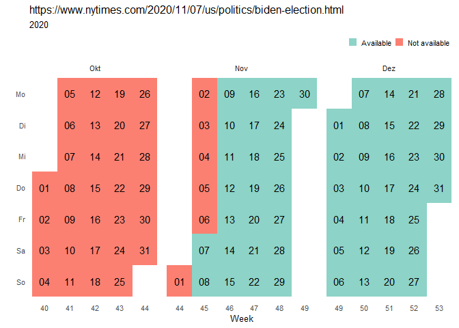Viewport: 459px width, 328px height.
Task: Select the Nov month header
Action: pyautogui.click(x=241, y=69)
